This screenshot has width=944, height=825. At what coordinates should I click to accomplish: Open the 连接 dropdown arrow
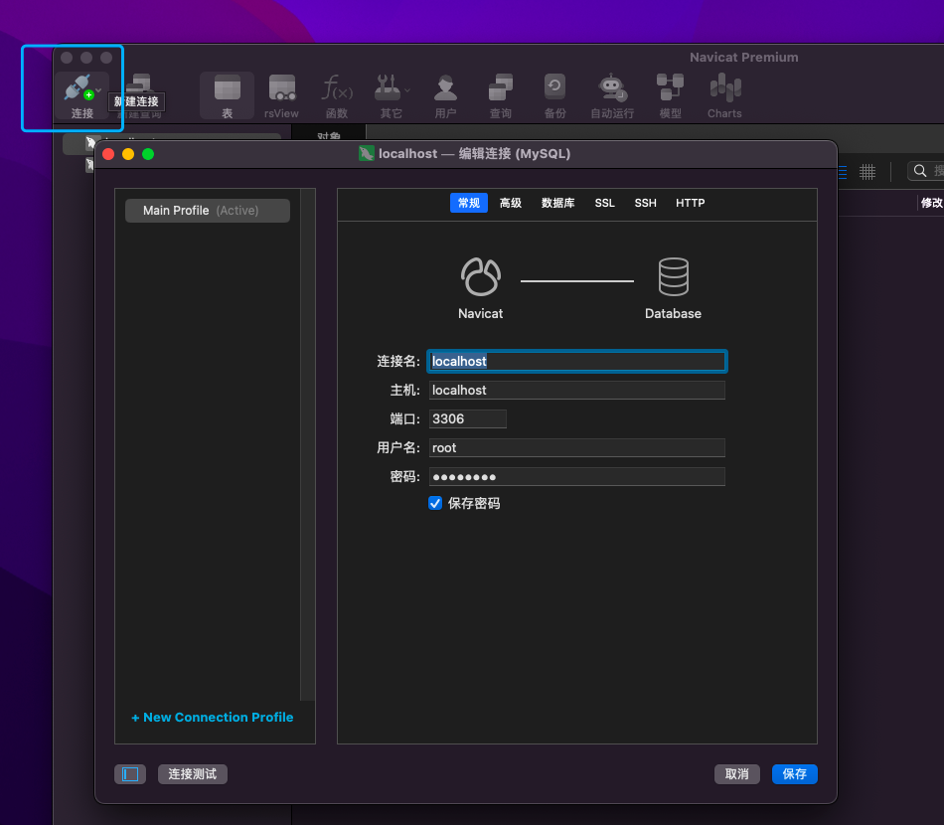(98, 90)
